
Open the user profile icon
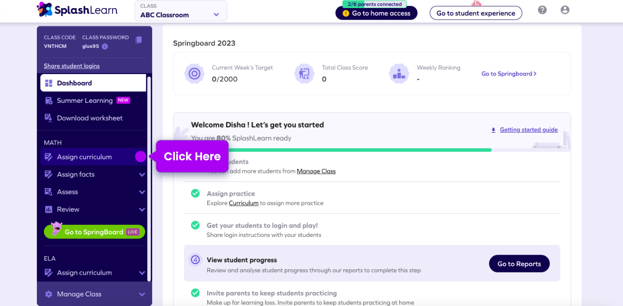tap(565, 10)
